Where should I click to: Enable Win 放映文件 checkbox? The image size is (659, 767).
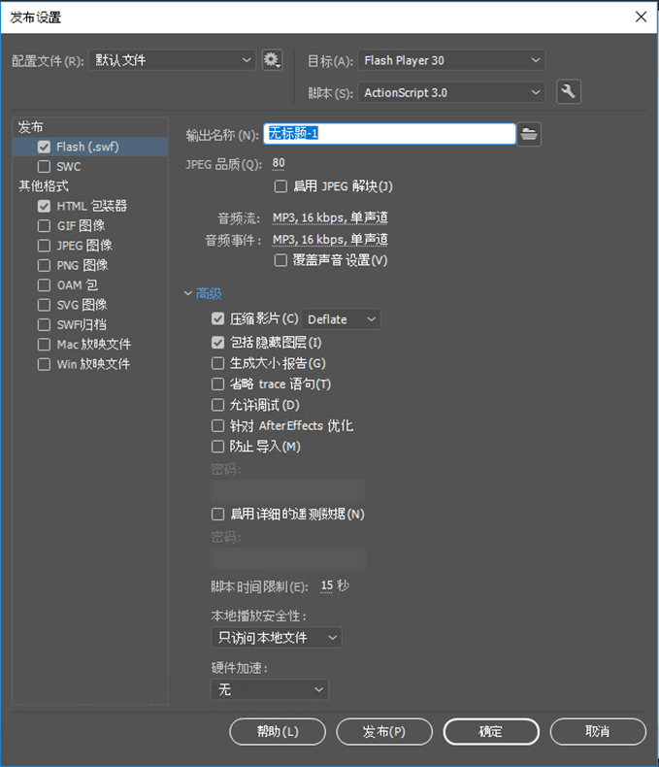coord(44,364)
